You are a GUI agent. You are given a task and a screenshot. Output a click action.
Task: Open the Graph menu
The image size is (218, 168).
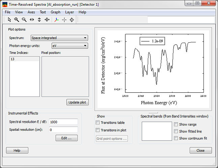pyautogui.click(x=55, y=12)
